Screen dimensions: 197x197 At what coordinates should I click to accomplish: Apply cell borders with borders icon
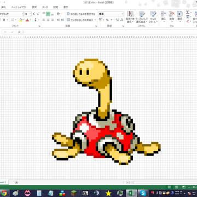click(x=13, y=20)
